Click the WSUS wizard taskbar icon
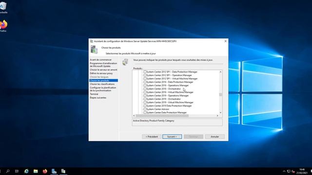Screen dimensions: 312x175 (63, 171)
